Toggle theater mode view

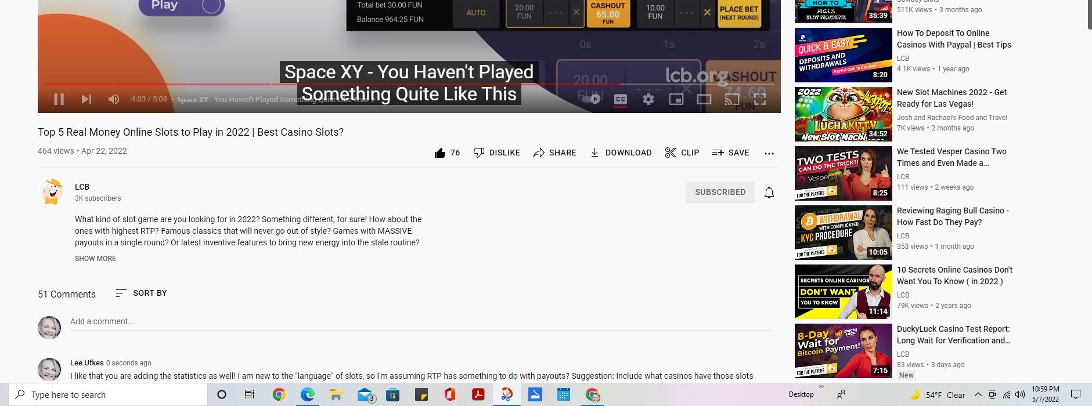click(x=704, y=99)
